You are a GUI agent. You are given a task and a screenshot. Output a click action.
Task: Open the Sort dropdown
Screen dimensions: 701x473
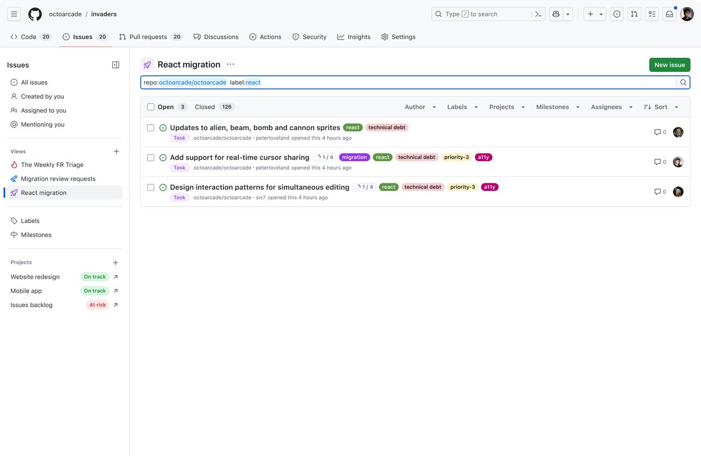pyautogui.click(x=661, y=107)
